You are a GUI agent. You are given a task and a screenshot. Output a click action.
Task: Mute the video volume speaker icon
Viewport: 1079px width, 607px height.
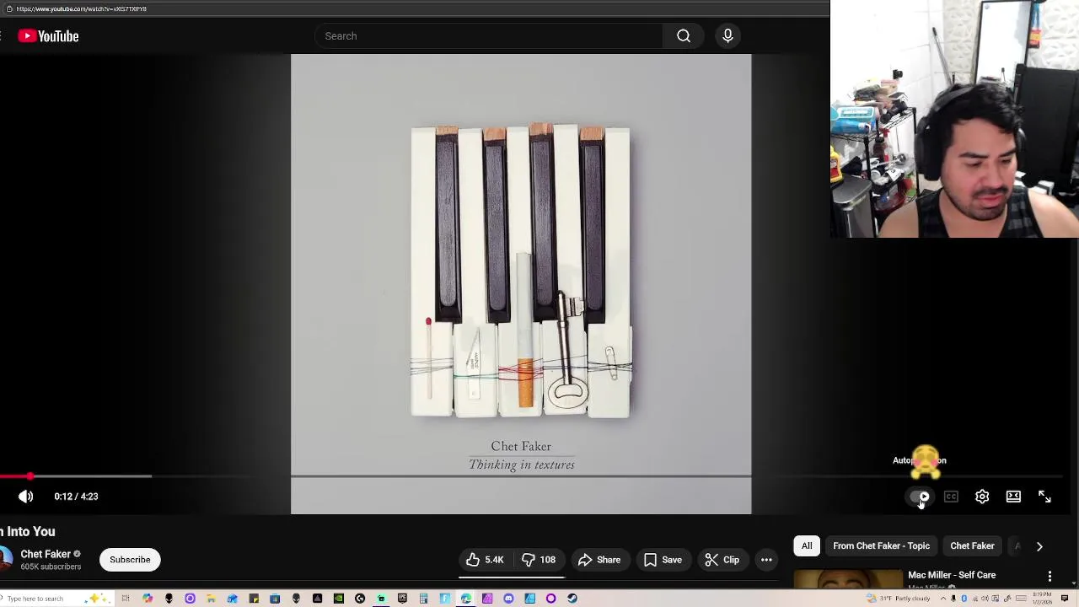pyautogui.click(x=26, y=497)
